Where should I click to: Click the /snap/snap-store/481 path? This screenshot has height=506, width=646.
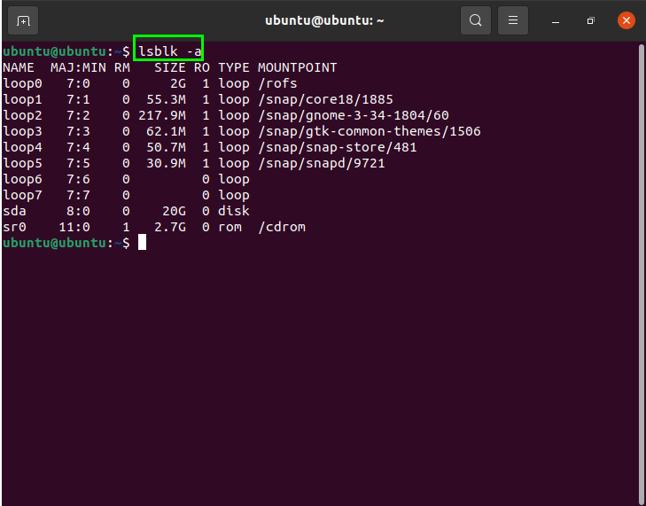pyautogui.click(x=337, y=147)
